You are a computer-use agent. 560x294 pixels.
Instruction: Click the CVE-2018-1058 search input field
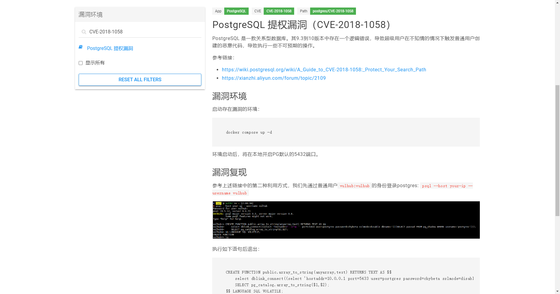(127, 32)
